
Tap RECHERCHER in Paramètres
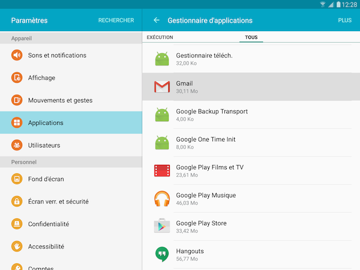pyautogui.click(x=116, y=20)
